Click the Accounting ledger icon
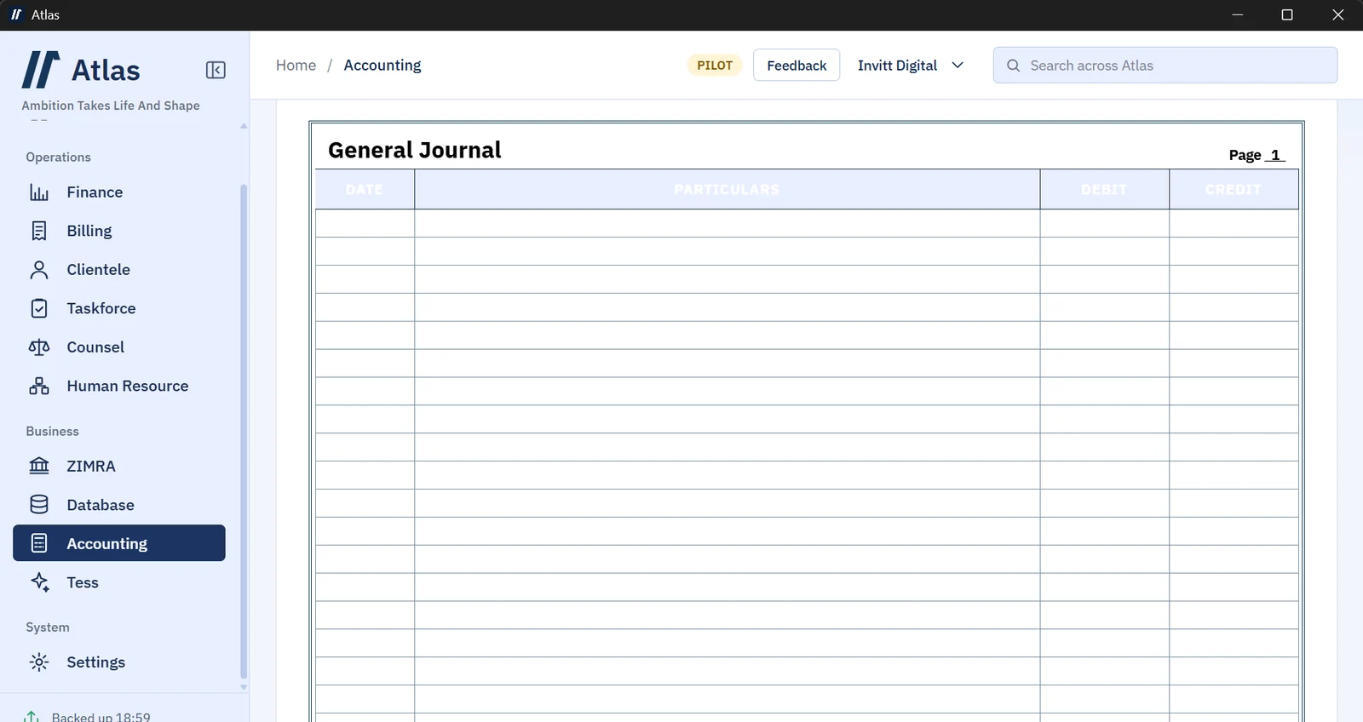1363x722 pixels. tap(39, 543)
